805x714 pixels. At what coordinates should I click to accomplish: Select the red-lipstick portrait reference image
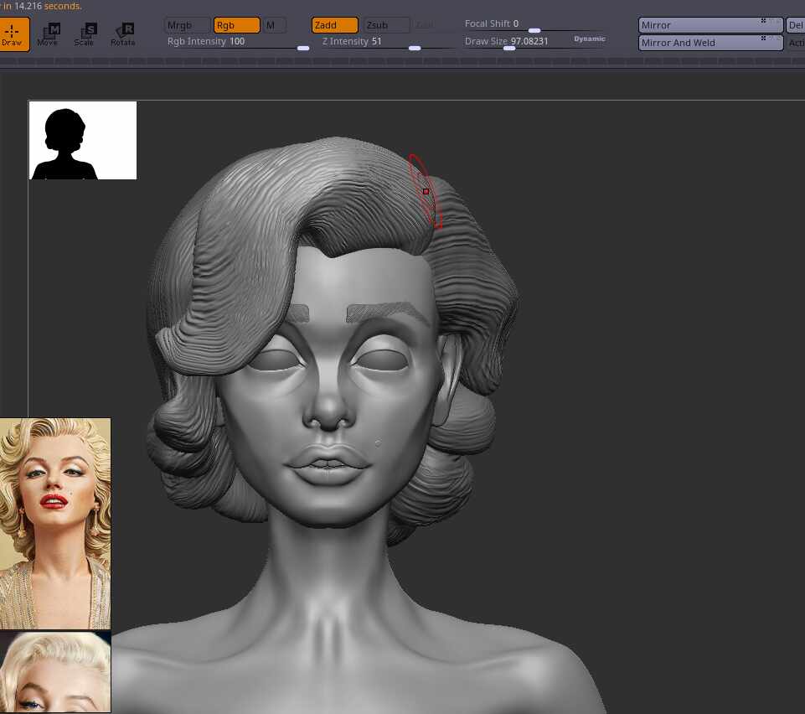55,523
